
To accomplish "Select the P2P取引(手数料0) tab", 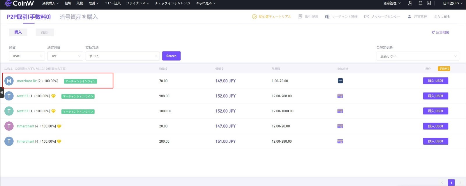I will [x=29, y=17].
